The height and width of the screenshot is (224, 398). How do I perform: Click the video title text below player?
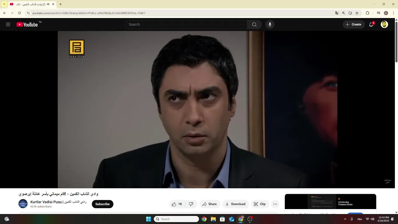pos(58,194)
